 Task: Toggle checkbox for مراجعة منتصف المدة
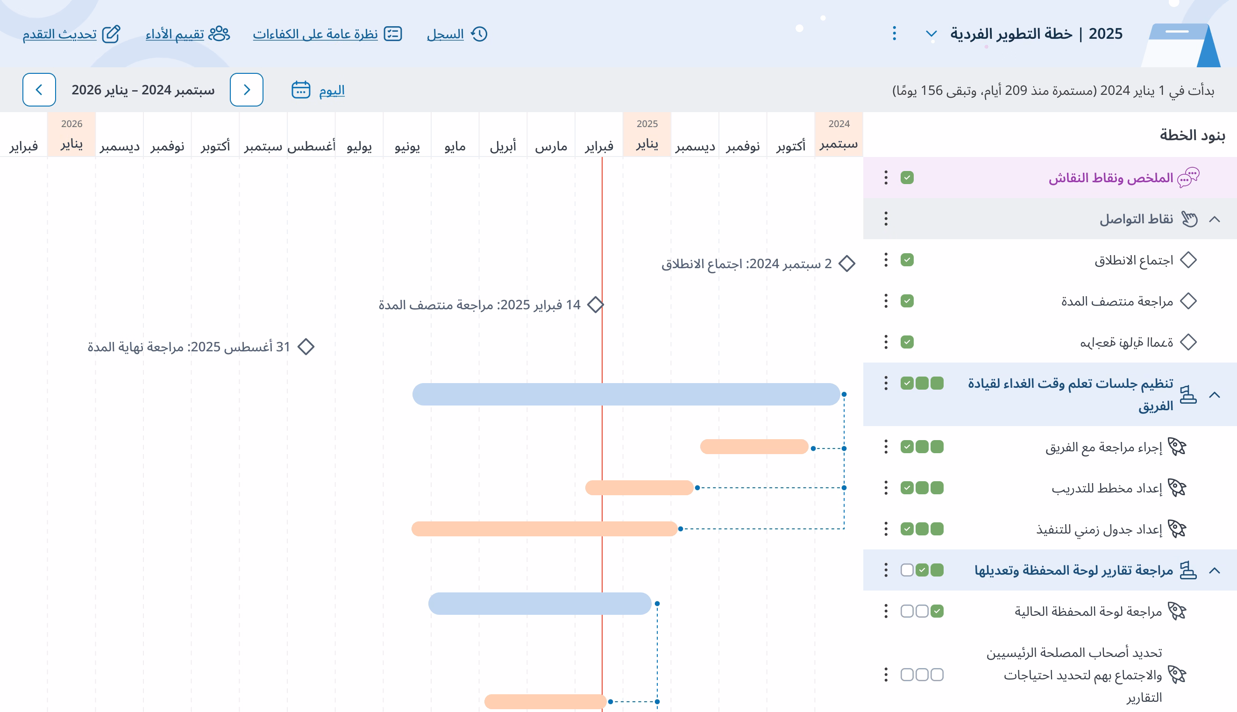[x=907, y=301]
